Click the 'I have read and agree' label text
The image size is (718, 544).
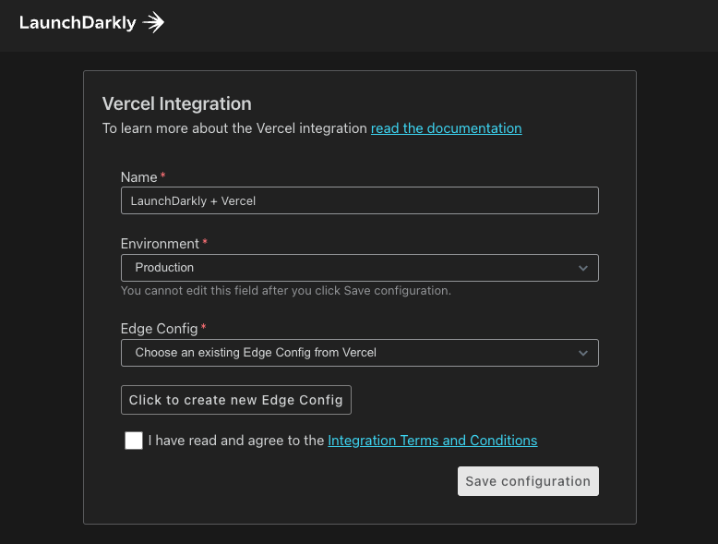pyautogui.click(x=236, y=441)
